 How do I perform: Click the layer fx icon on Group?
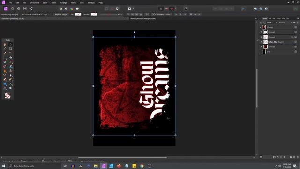292,37
